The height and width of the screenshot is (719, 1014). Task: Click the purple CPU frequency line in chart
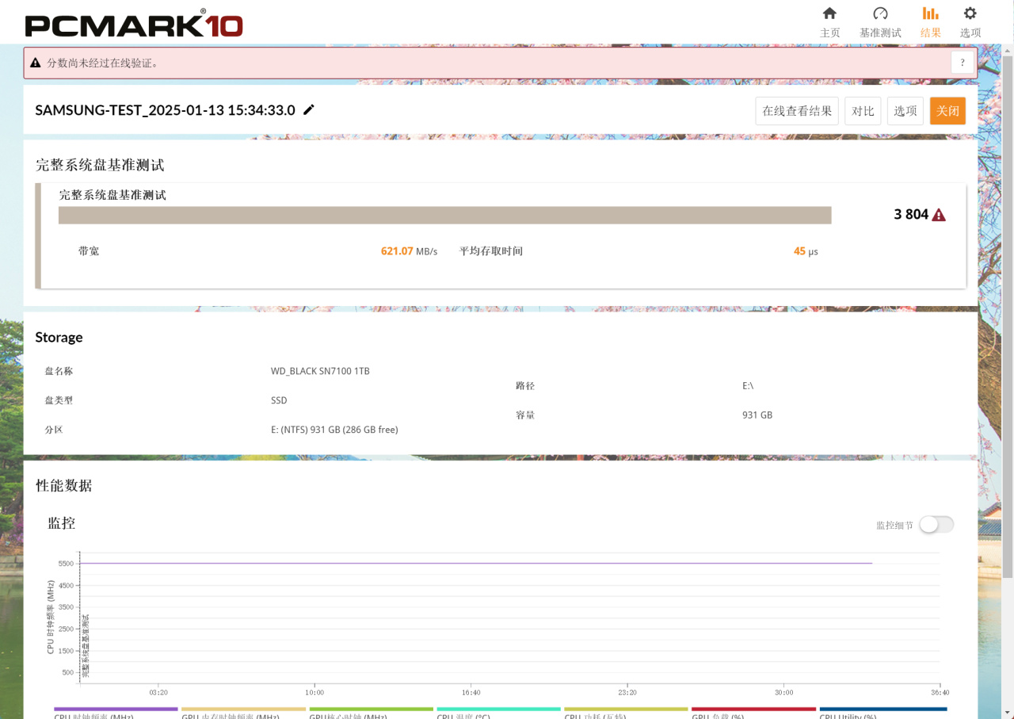[475, 563]
